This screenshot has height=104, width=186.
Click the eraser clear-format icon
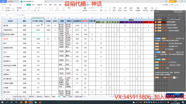click(38, 10)
